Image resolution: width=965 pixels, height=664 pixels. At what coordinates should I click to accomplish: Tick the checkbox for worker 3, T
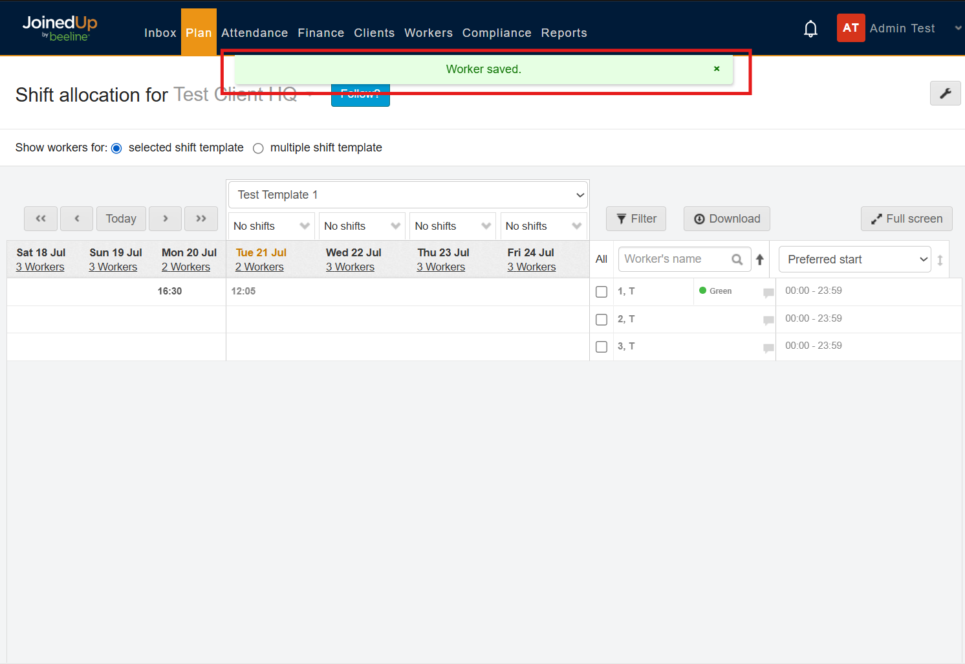[x=602, y=347]
